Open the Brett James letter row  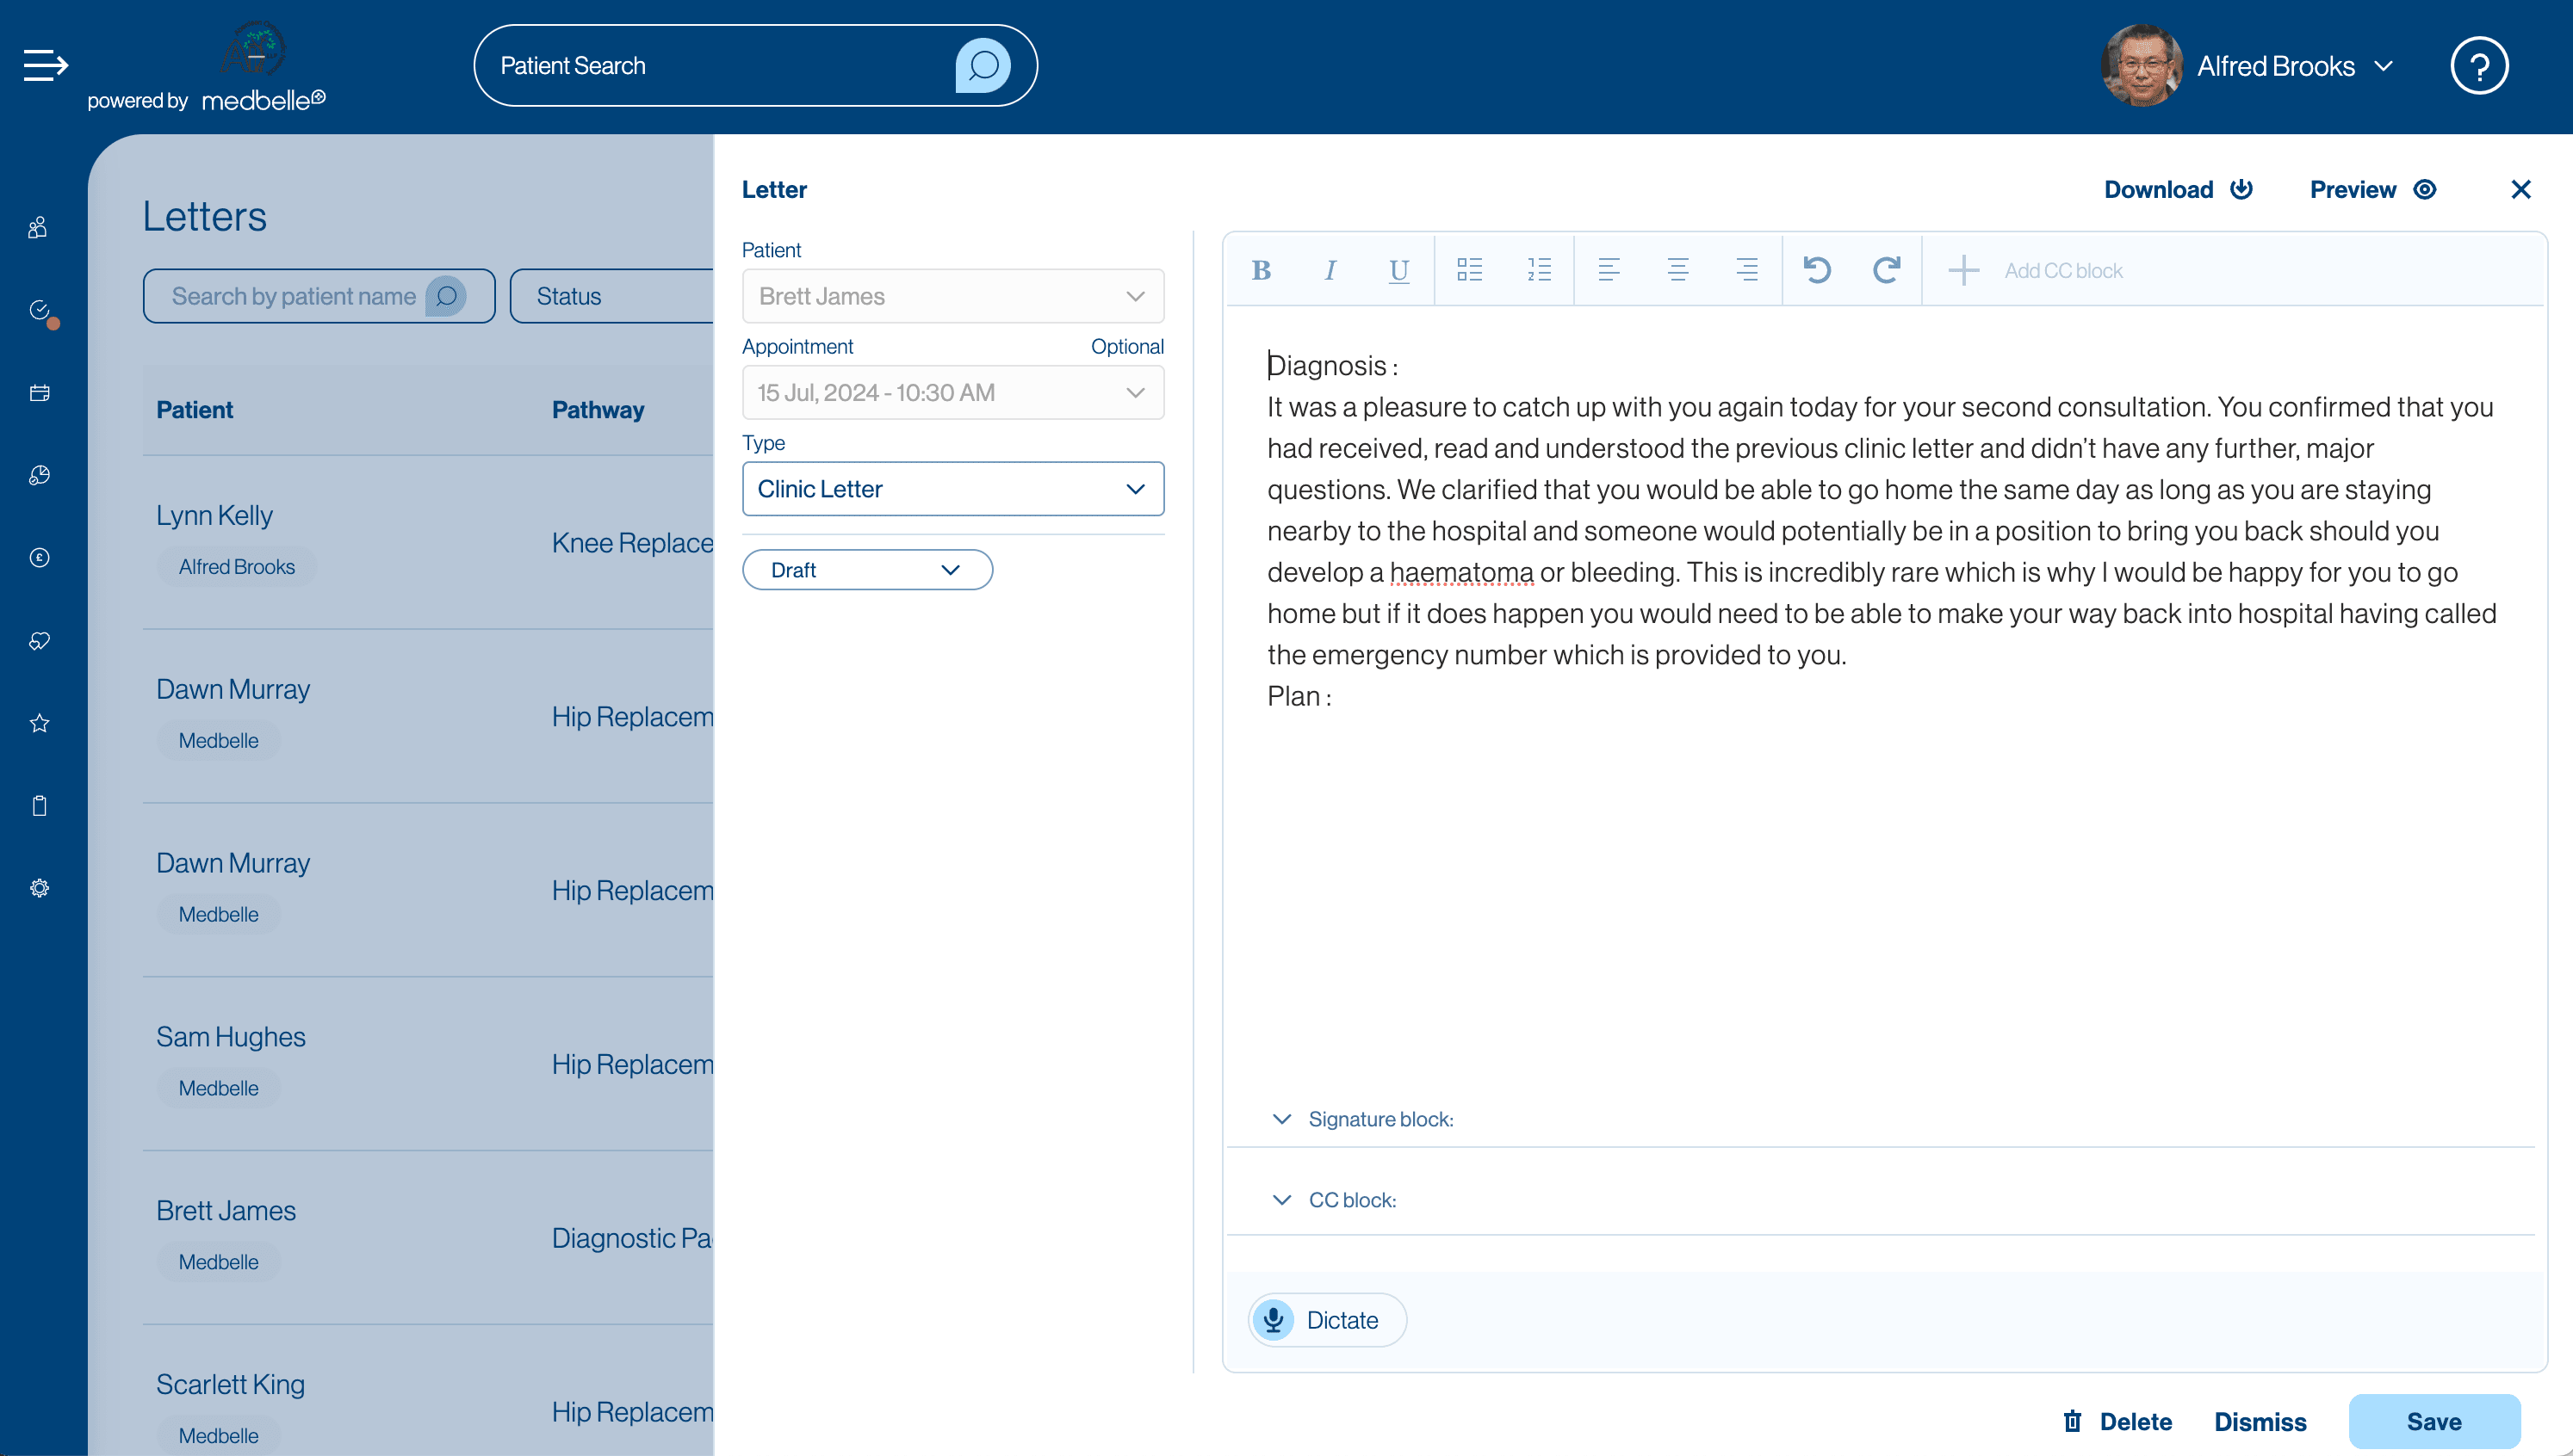coord(428,1238)
